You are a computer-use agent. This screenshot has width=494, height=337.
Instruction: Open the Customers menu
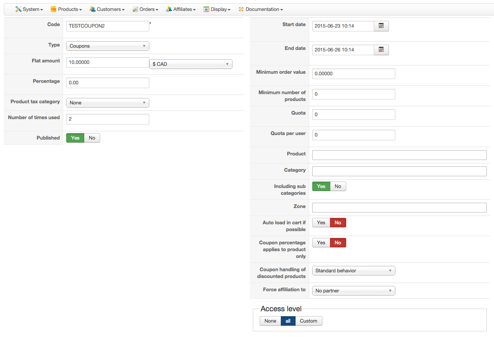click(x=108, y=9)
